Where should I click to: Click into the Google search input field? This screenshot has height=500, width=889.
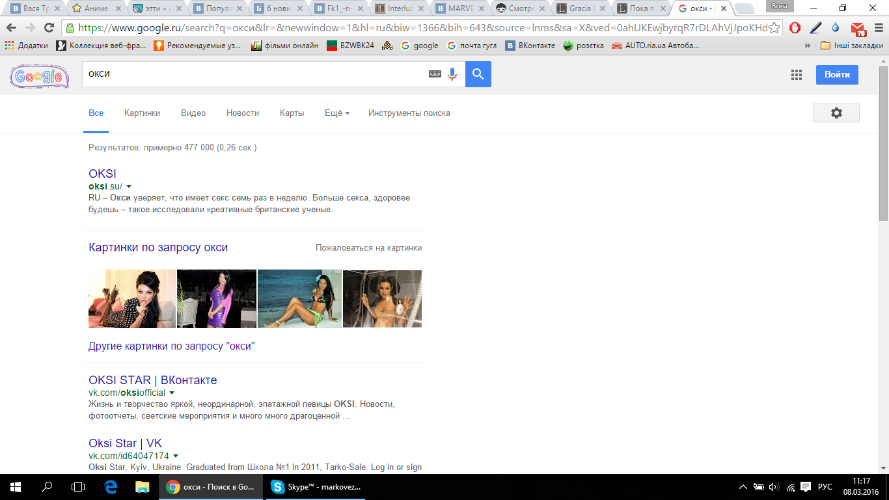254,74
